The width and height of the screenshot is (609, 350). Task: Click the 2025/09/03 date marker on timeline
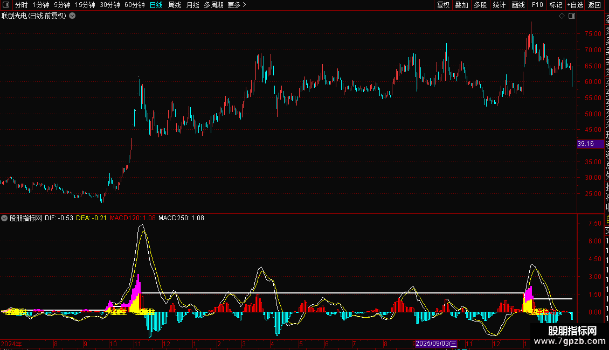(435, 343)
